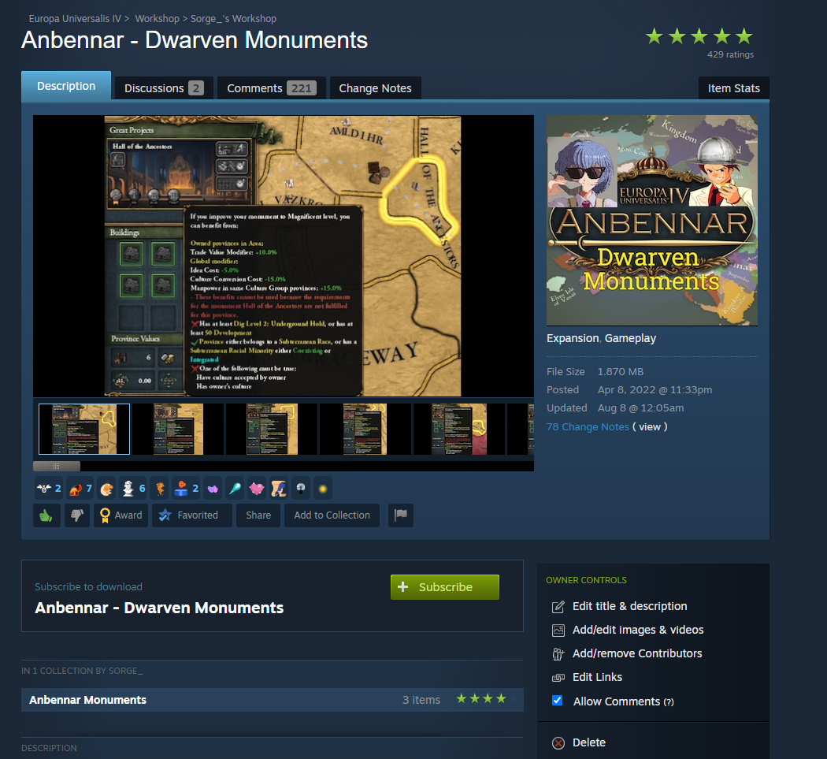Viewport: 827px width, 759px height.
Task: Click the white statue bust award icon (6)
Action: (x=133, y=489)
